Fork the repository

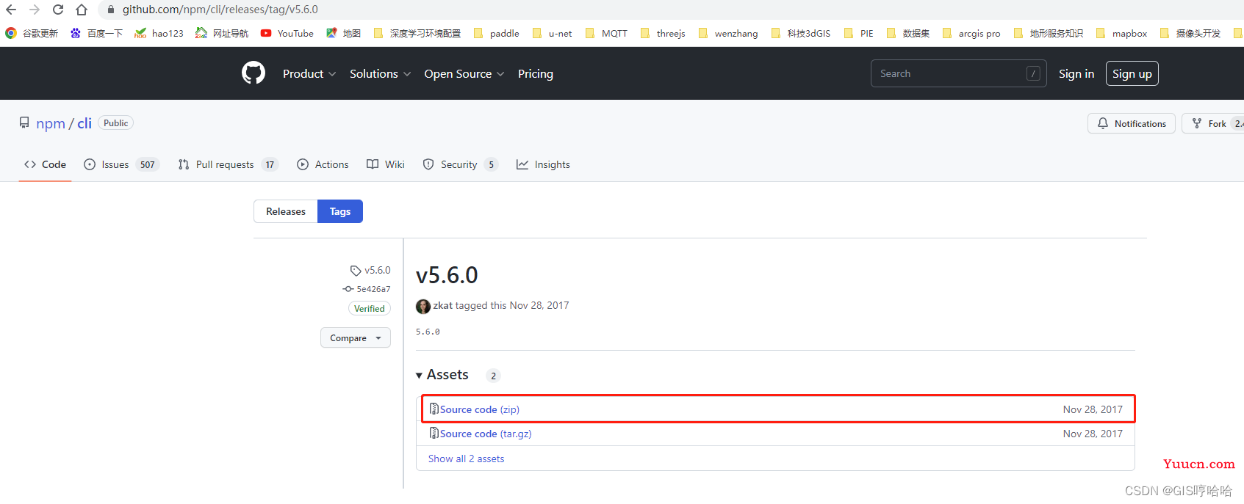(1212, 123)
